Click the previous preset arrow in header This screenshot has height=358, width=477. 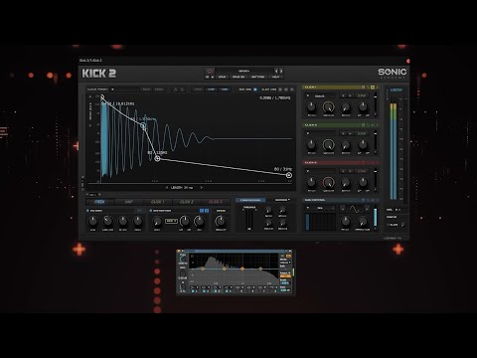pos(276,71)
